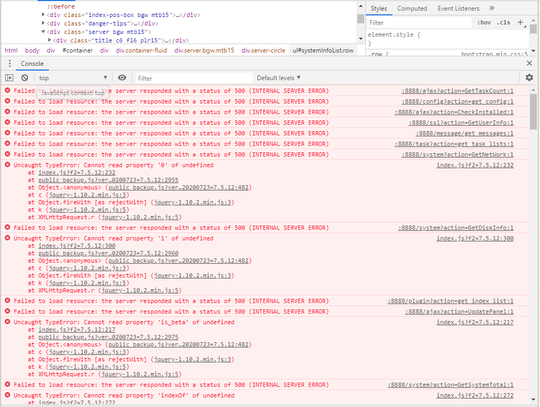Open index.js:300 source link on right
Viewport: 540px width, 407px height.
coord(475,238)
